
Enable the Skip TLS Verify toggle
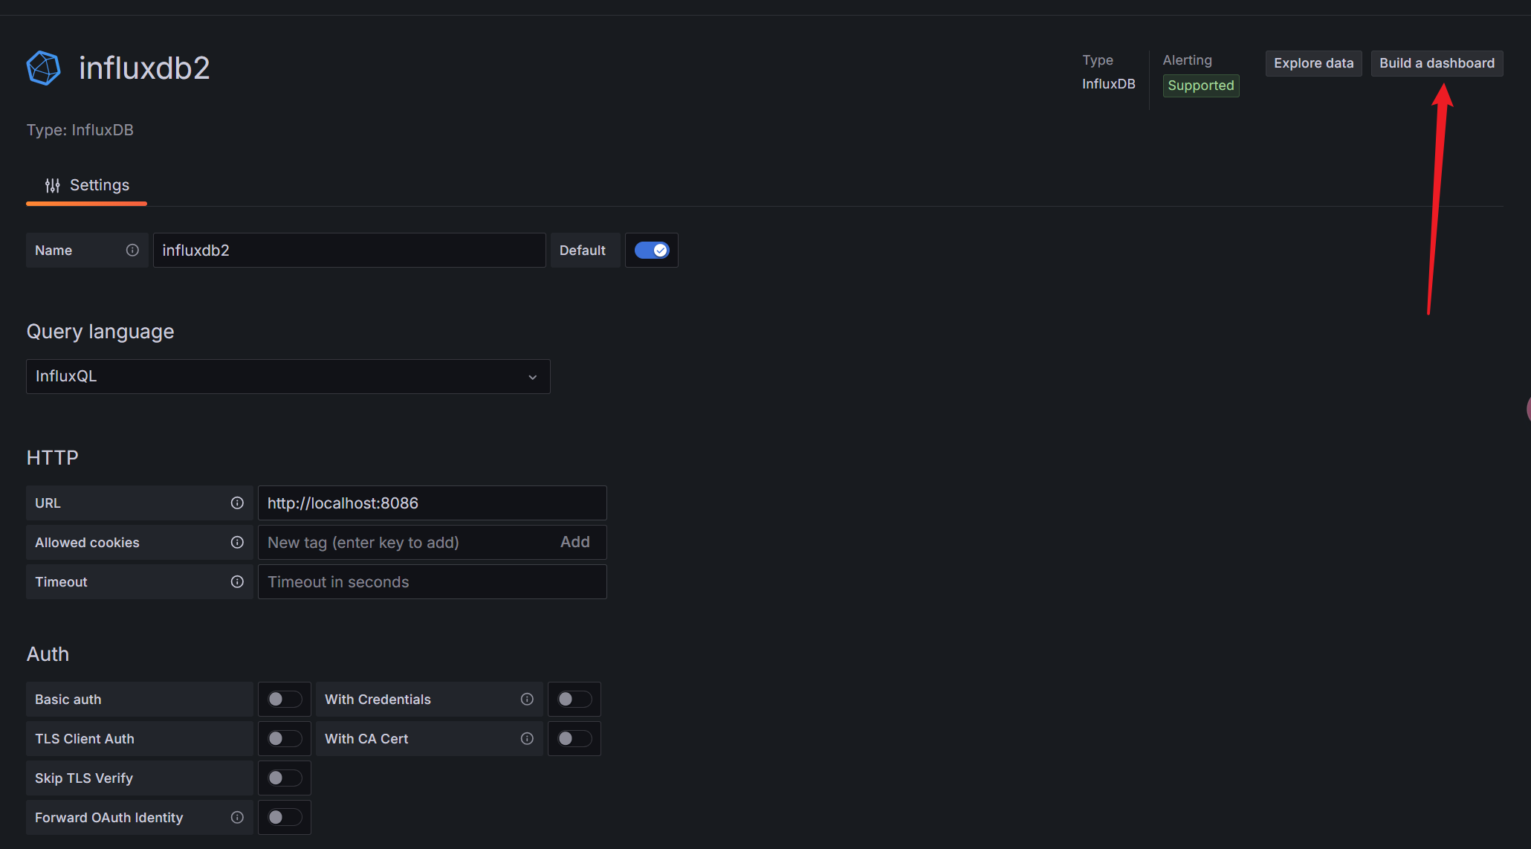285,778
